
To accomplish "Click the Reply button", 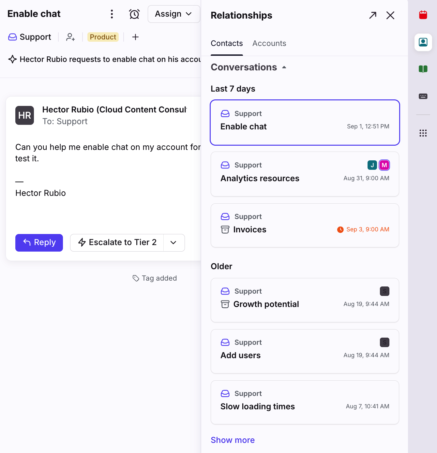I will click(39, 242).
